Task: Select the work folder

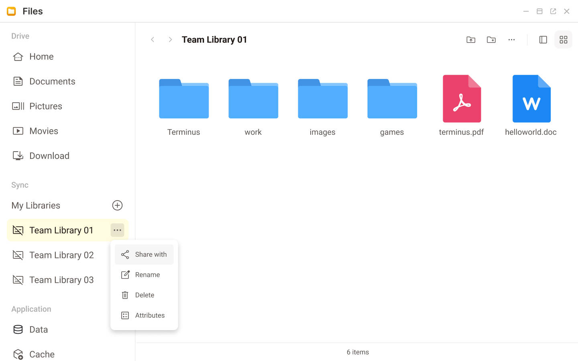Action: (253, 106)
